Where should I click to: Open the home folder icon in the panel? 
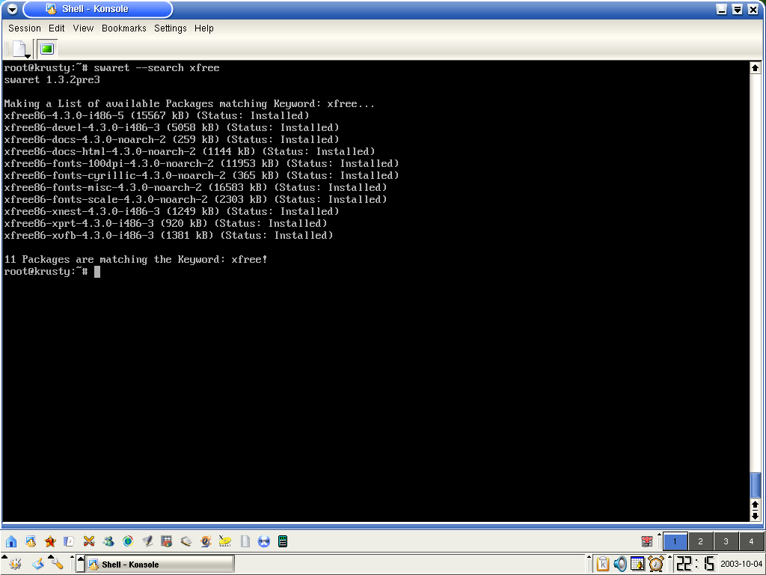pyautogui.click(x=10, y=541)
